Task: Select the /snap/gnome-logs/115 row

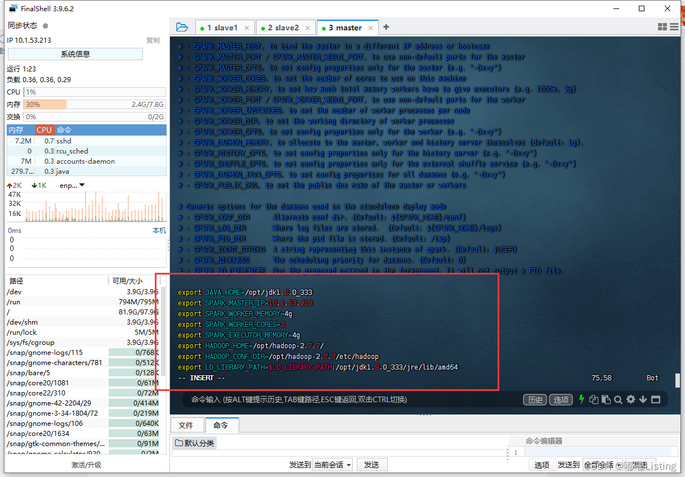Action: point(83,353)
